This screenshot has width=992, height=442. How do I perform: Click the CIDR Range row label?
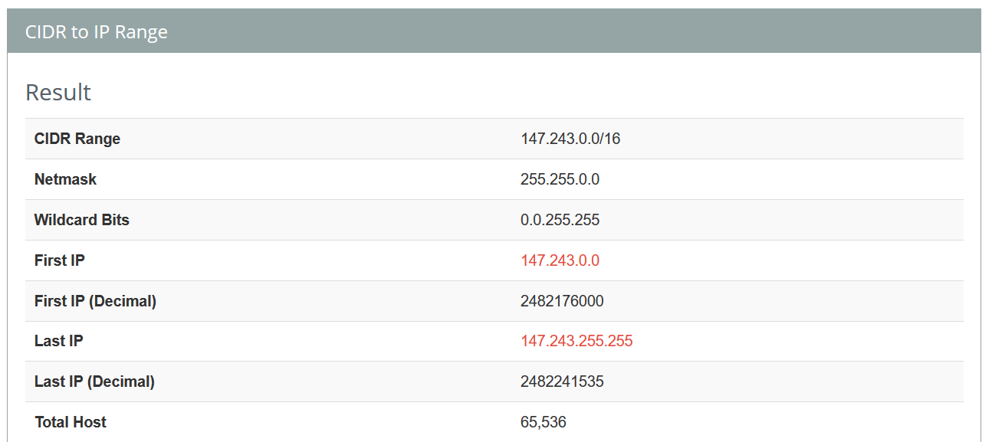tap(77, 139)
